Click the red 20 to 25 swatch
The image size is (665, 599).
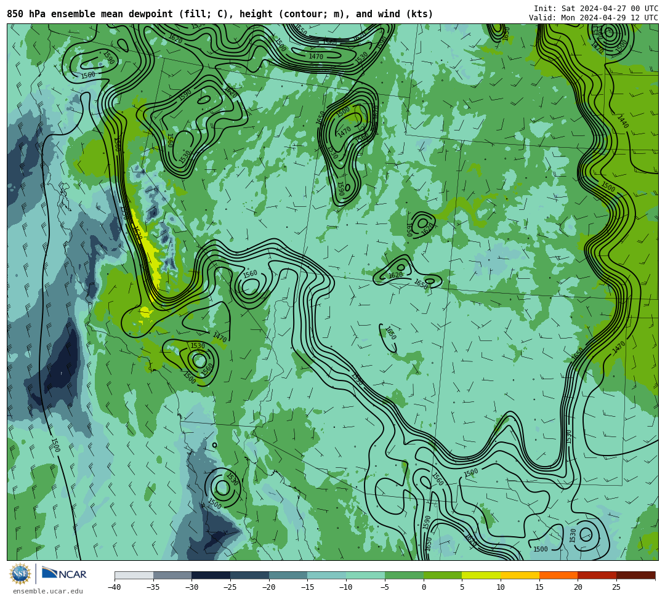(x=597, y=575)
